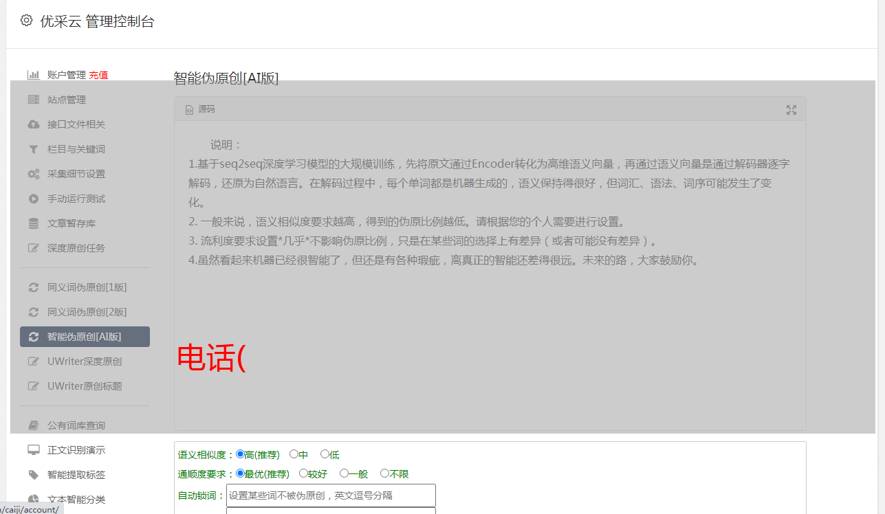
Task: Click the cloud upload icon for 接口文件相关
Action: pos(33,124)
